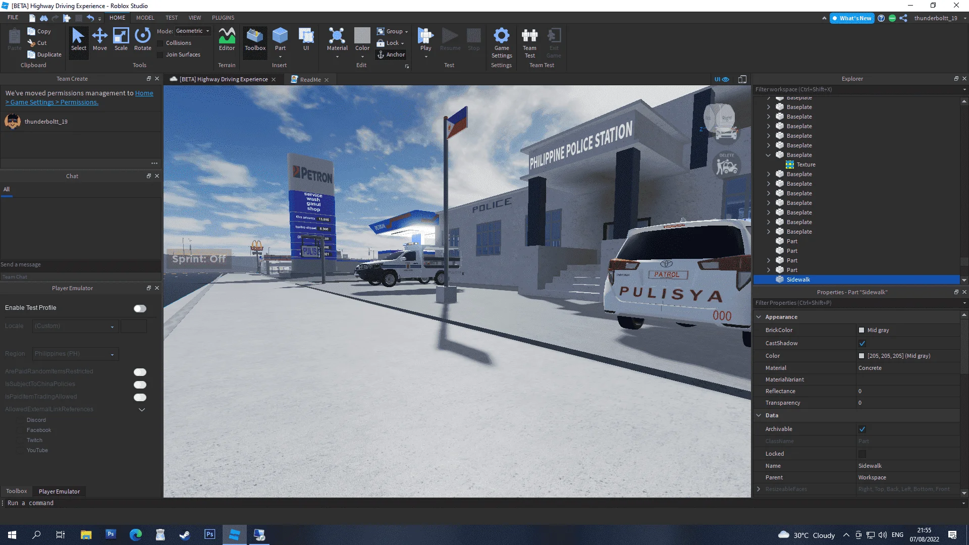Image resolution: width=969 pixels, height=545 pixels.
Task: Toggle IsPaidItemTradingAllowed switch
Action: click(x=140, y=397)
